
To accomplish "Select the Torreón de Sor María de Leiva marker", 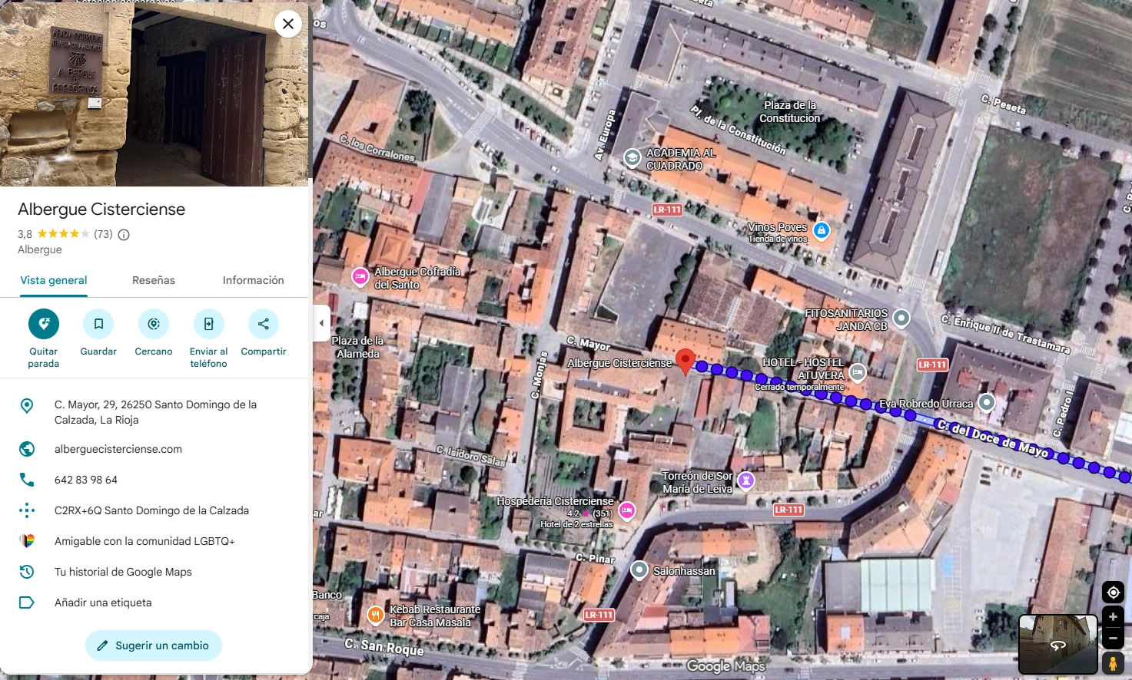I will (745, 480).
